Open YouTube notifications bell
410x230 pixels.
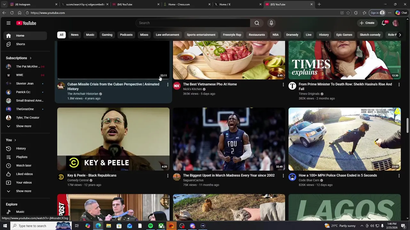[384, 23]
